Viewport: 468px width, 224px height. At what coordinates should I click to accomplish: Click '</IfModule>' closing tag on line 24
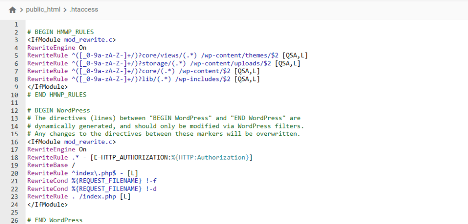coord(48,205)
